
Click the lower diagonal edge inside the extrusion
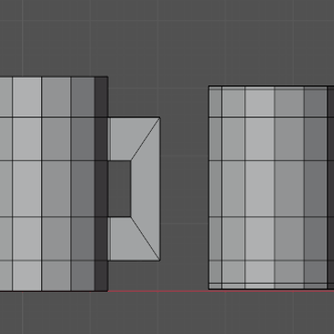point(145,238)
